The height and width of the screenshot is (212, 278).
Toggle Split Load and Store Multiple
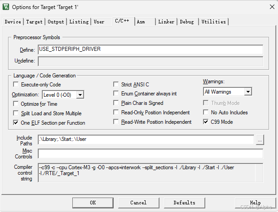click(x=16, y=113)
